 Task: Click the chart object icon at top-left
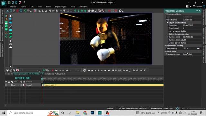[6, 16]
